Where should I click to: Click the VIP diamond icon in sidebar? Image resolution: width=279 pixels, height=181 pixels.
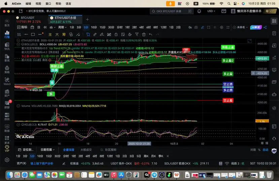(7, 149)
